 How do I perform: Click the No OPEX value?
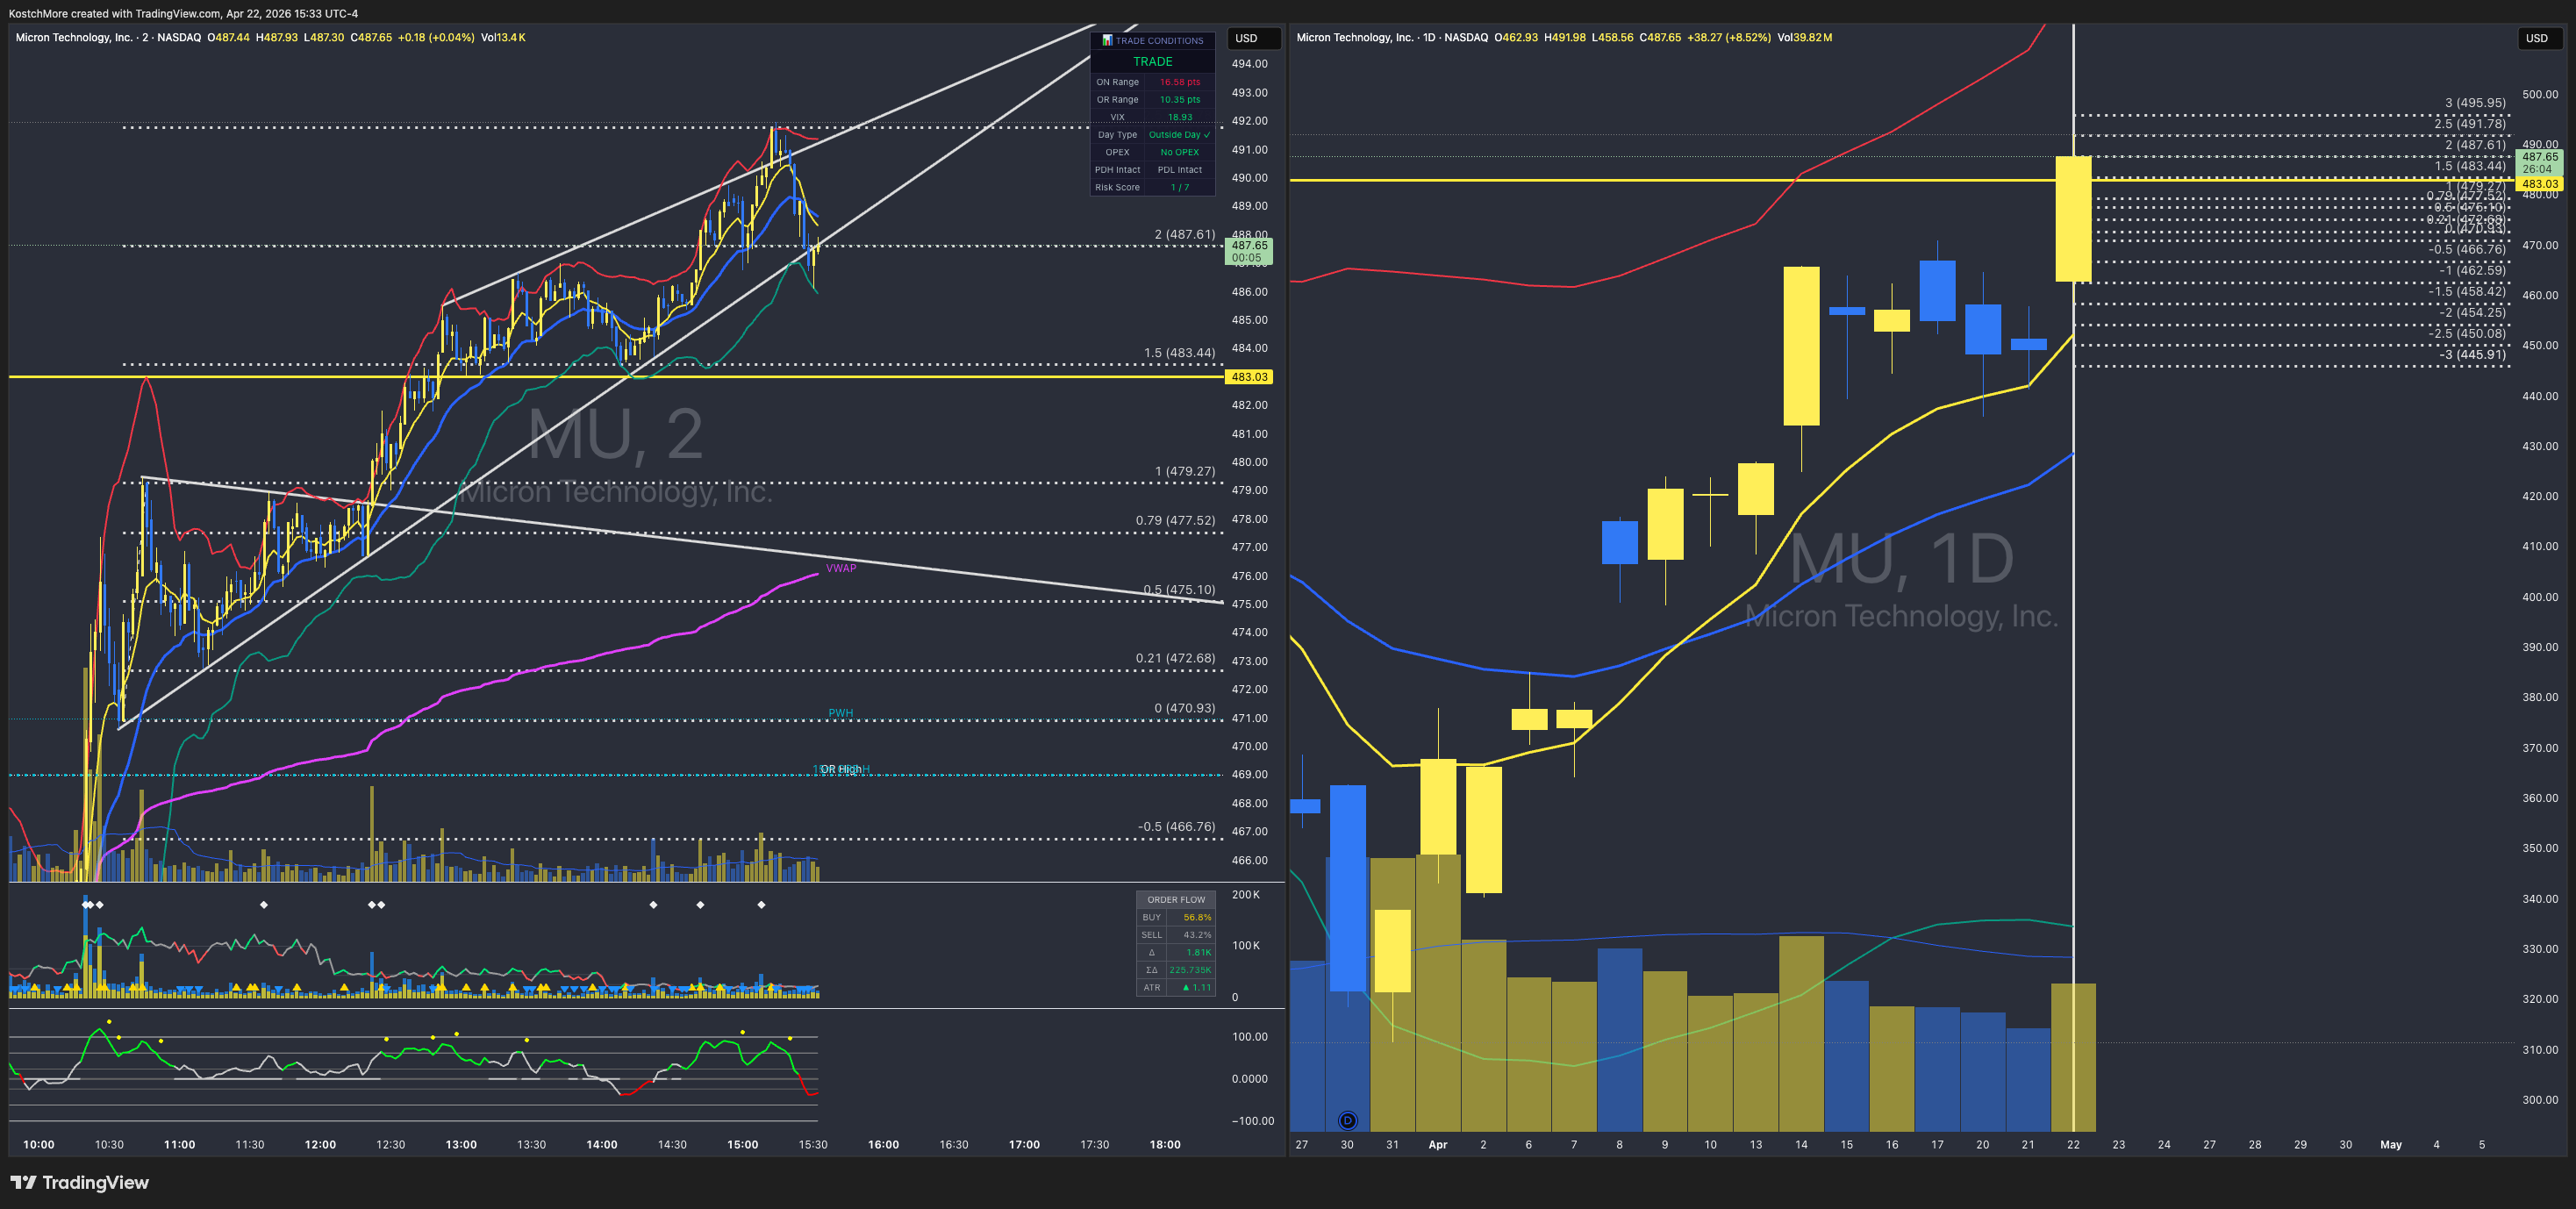1180,152
